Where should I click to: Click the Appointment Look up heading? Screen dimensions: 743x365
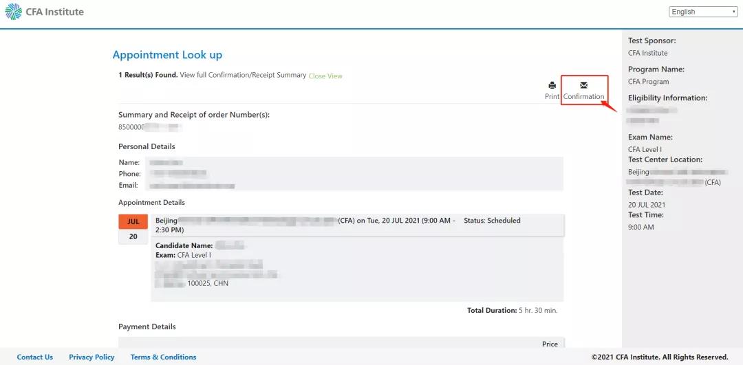point(167,55)
